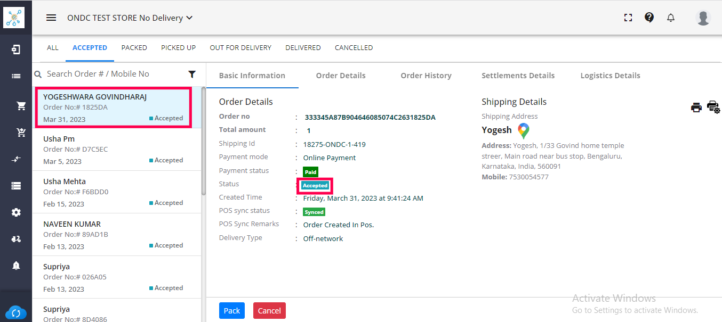Click the Accepted status badge in details
The width and height of the screenshot is (722, 322).
(x=315, y=186)
